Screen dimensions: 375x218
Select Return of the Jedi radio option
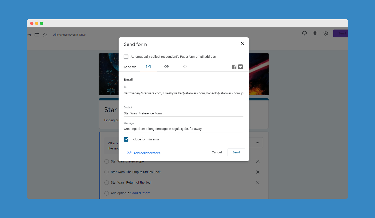click(x=107, y=183)
